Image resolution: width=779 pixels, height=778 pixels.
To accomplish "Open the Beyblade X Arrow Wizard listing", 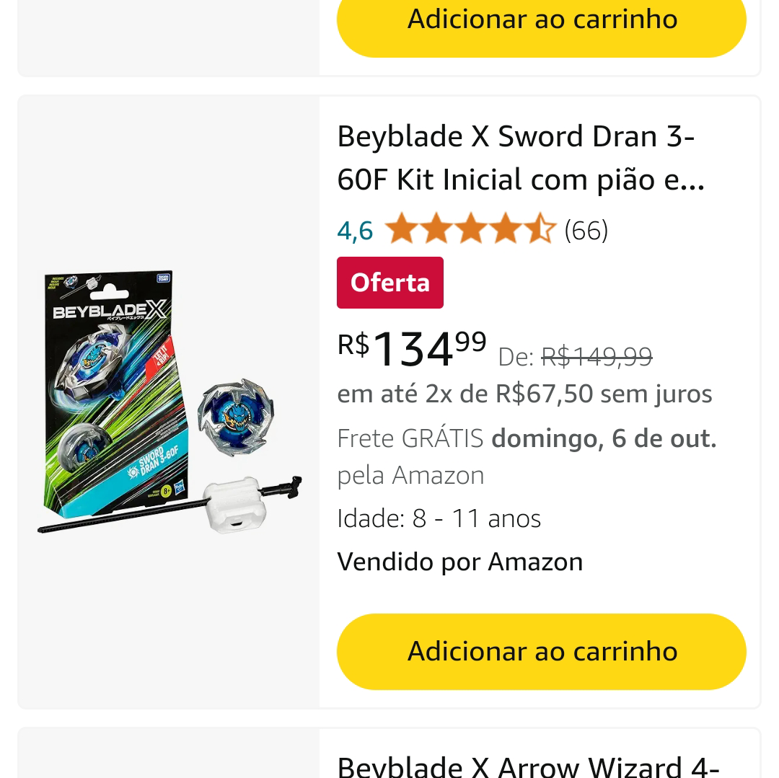I will [528, 764].
